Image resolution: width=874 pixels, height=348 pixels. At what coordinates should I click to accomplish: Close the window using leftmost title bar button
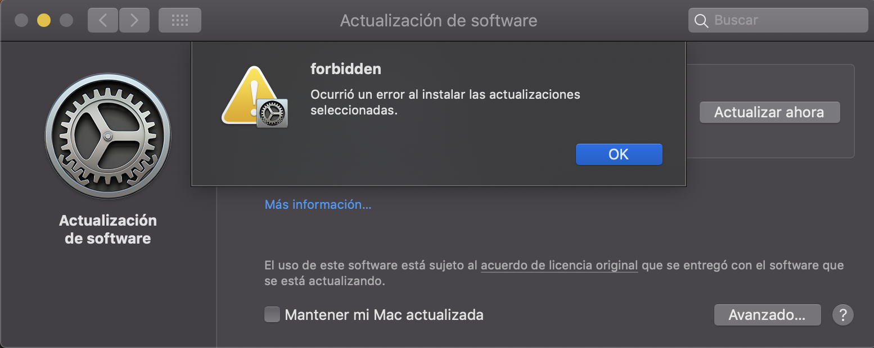click(x=21, y=21)
